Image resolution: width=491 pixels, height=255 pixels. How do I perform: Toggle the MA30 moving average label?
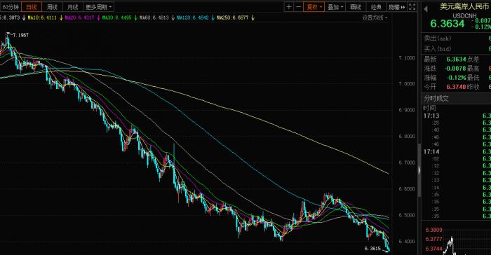point(117,18)
